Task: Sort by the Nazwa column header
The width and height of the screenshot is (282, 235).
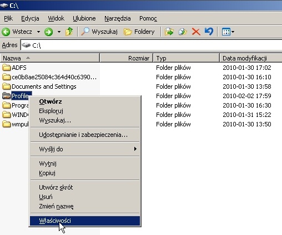Action: coord(50,58)
